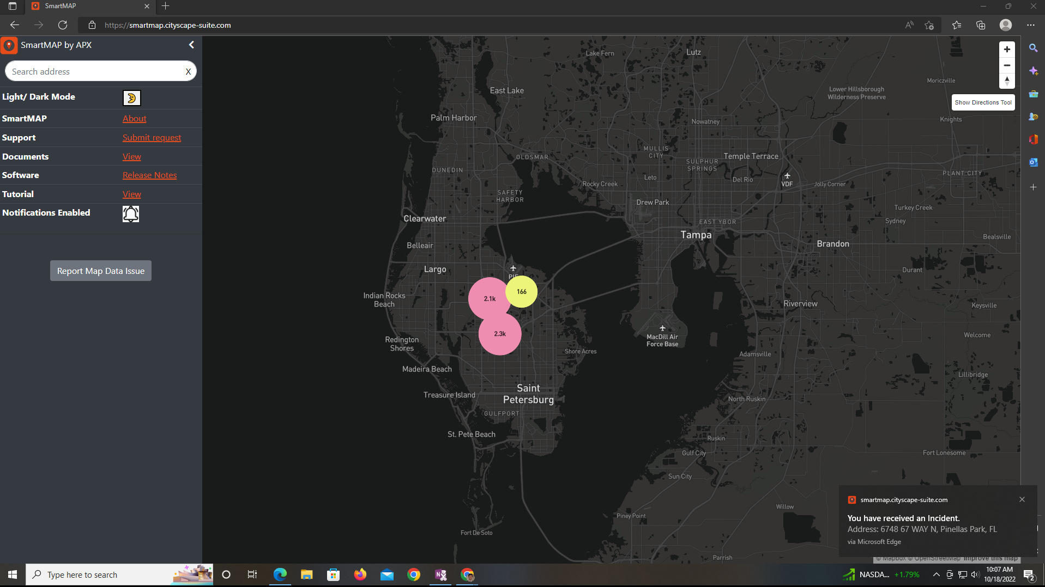Screen dimensions: 1045x587
Task: Open Edge sidebar Office icon
Action: pyautogui.click(x=1033, y=139)
